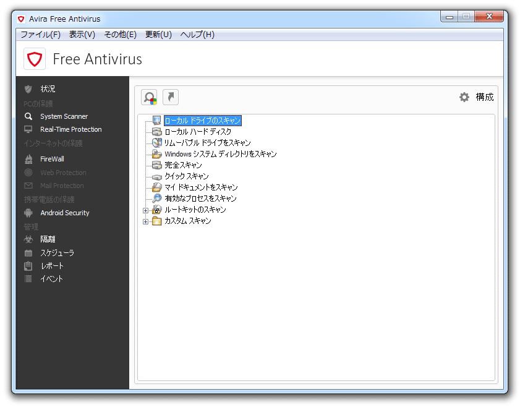Expand the カスタム スキャン tree node
Image resolution: width=520 pixels, height=407 pixels.
coord(145,221)
